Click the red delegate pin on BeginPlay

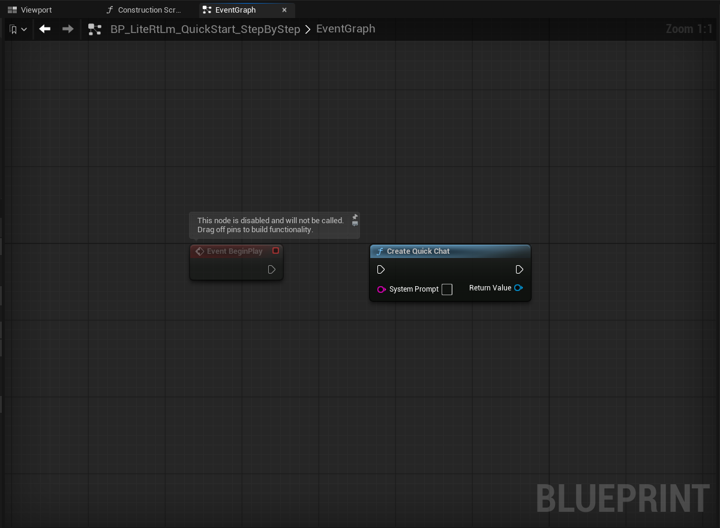[276, 251]
